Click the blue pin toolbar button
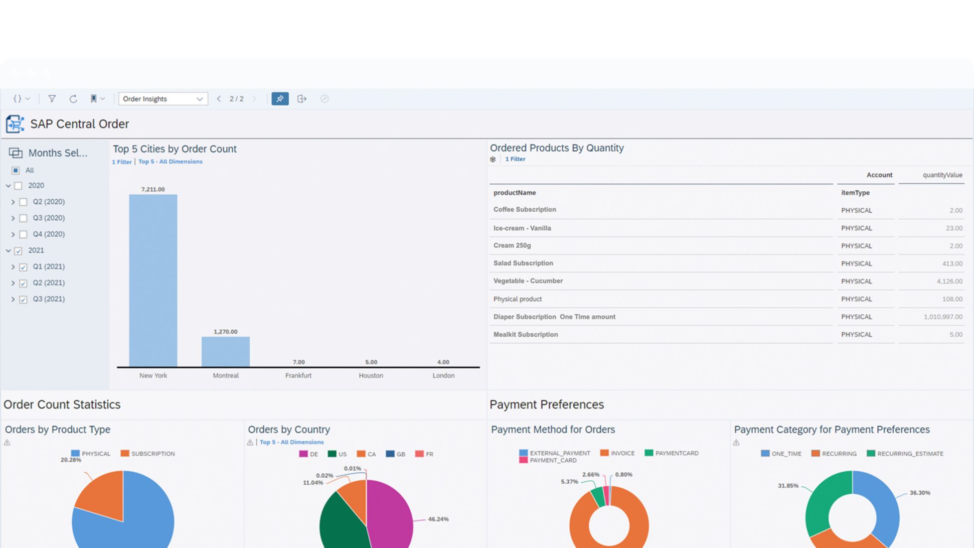 (280, 99)
